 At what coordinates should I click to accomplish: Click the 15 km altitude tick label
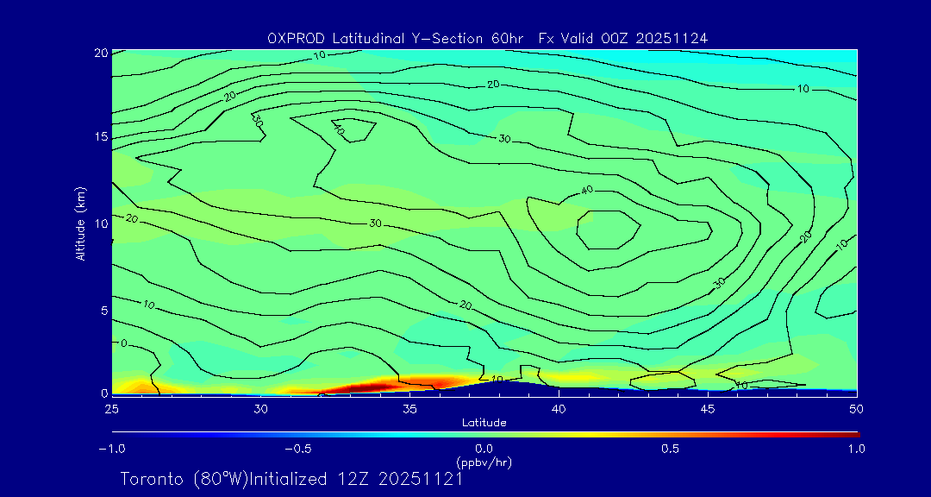coord(99,137)
